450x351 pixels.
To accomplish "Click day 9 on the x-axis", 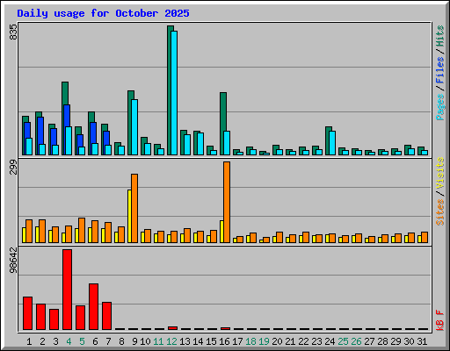I will tap(134, 341).
